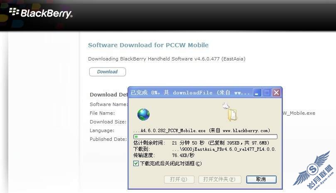Image resolution: width=336 pixels, height=193 pixels.
Task: Click the download path 9000jEastAsia_PBr4.6.0 text
Action: pos(224,149)
